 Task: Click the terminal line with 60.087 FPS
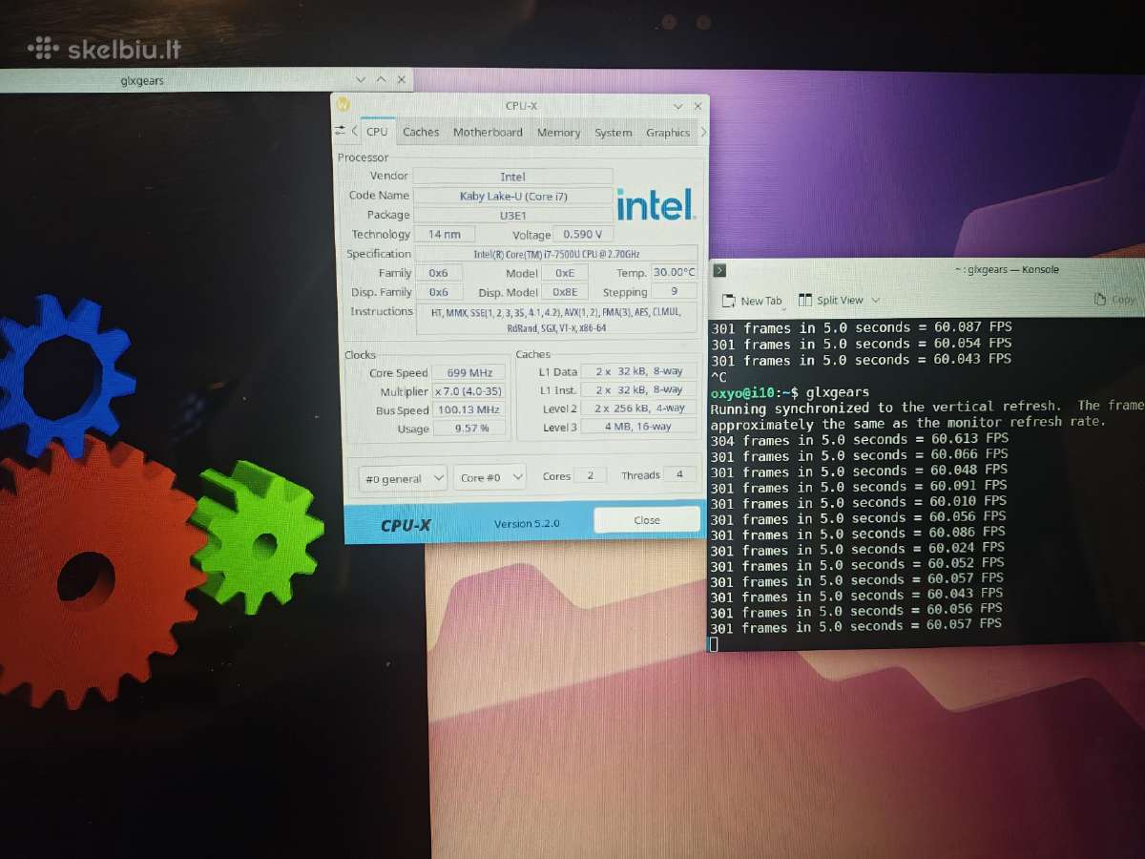pos(862,327)
